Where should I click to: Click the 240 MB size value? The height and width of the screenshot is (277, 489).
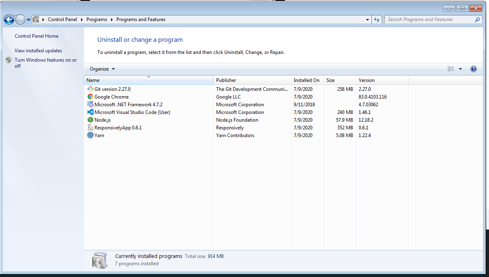[x=345, y=112]
